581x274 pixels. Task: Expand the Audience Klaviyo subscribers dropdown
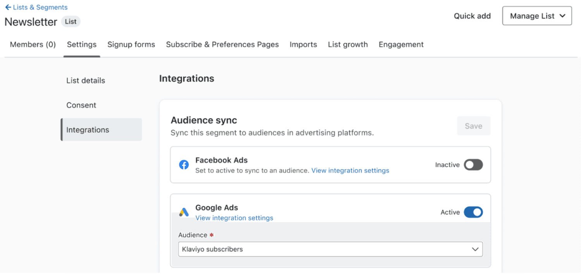pos(330,249)
